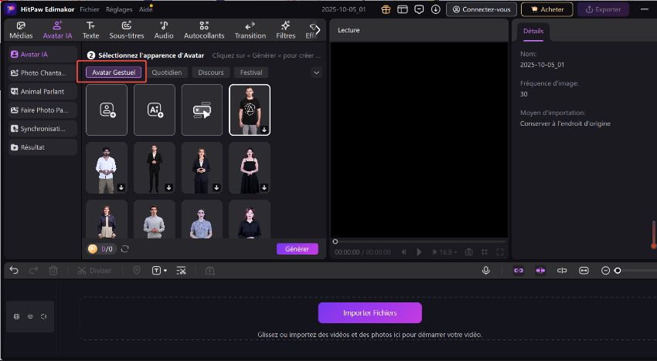The height and width of the screenshot is (361, 657).
Task: Show more toolbar tabs with right chevron
Action: (x=317, y=30)
